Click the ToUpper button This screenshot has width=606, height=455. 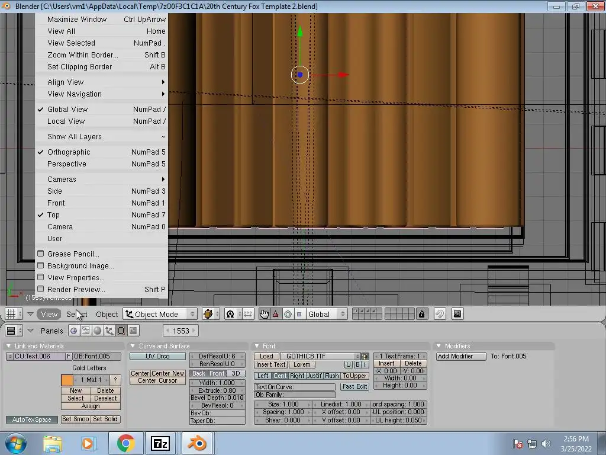pos(355,376)
